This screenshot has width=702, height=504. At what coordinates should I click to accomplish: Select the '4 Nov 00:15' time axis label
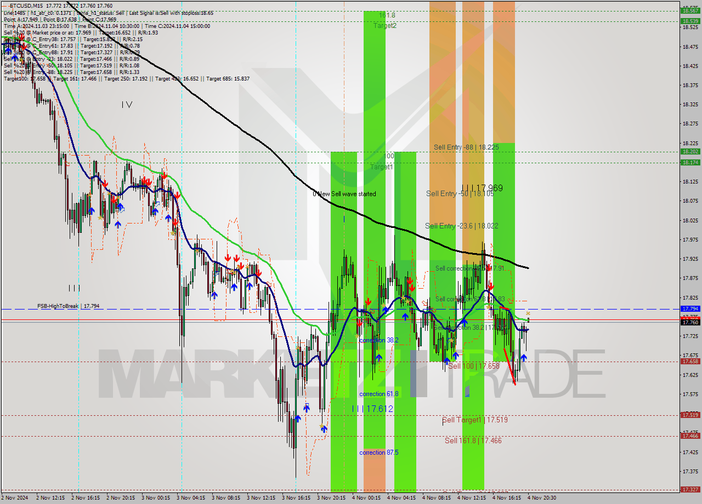point(367,498)
